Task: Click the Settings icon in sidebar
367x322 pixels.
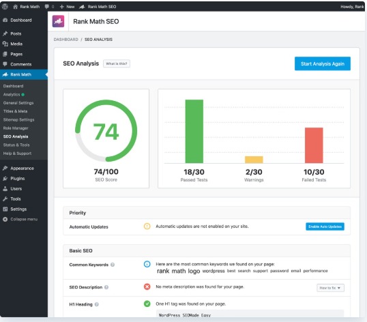Action: [x=5, y=209]
